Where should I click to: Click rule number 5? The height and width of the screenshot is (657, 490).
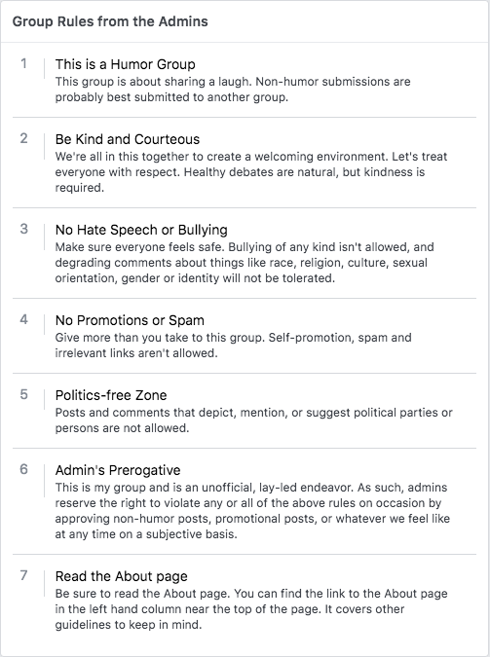point(24,394)
